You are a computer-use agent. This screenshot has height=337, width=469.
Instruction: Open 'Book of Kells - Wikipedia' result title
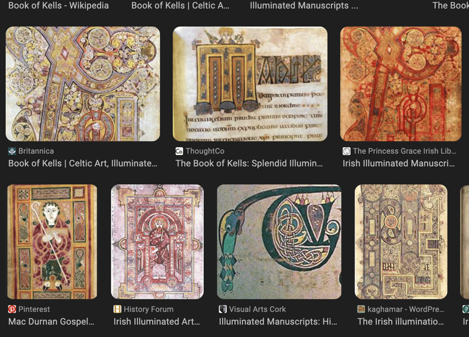pyautogui.click(x=59, y=5)
